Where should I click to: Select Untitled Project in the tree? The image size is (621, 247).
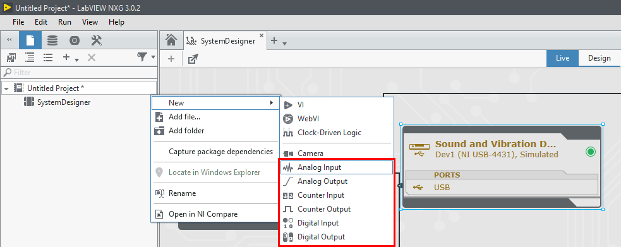tap(56, 88)
